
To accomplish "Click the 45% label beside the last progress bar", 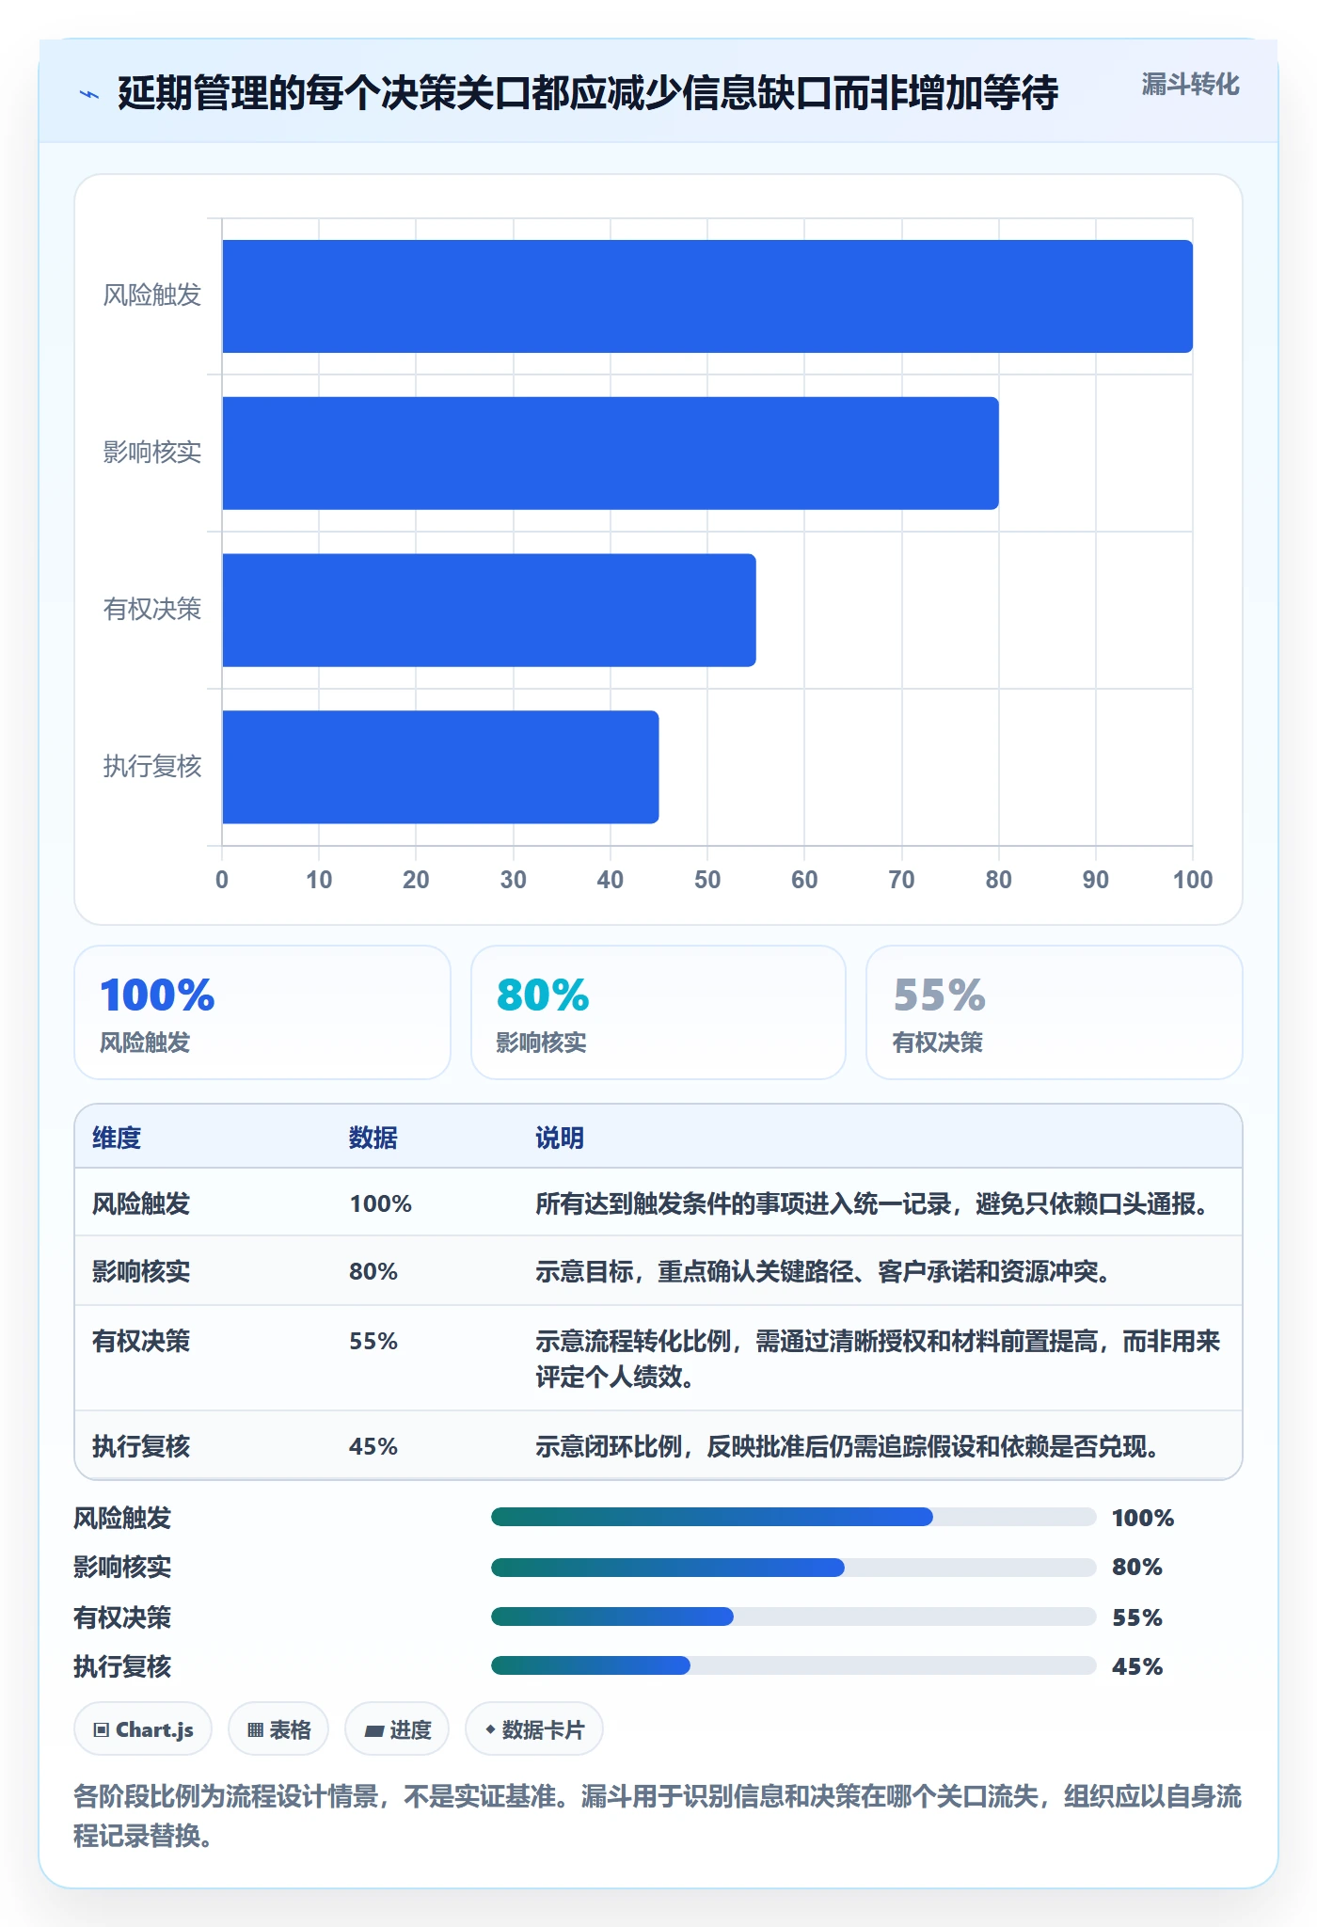I will tap(1137, 1666).
